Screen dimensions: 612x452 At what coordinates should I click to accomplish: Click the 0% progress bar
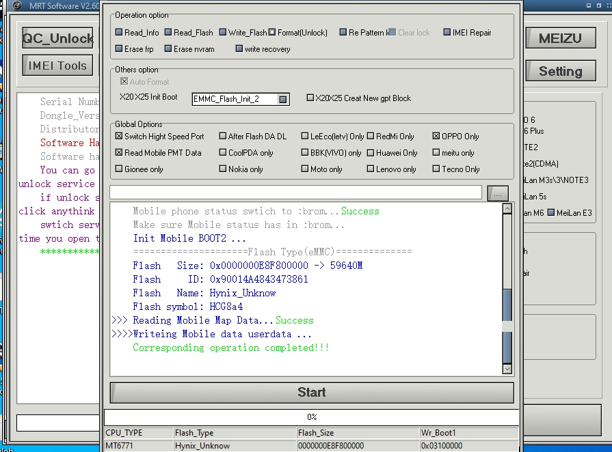click(x=311, y=417)
